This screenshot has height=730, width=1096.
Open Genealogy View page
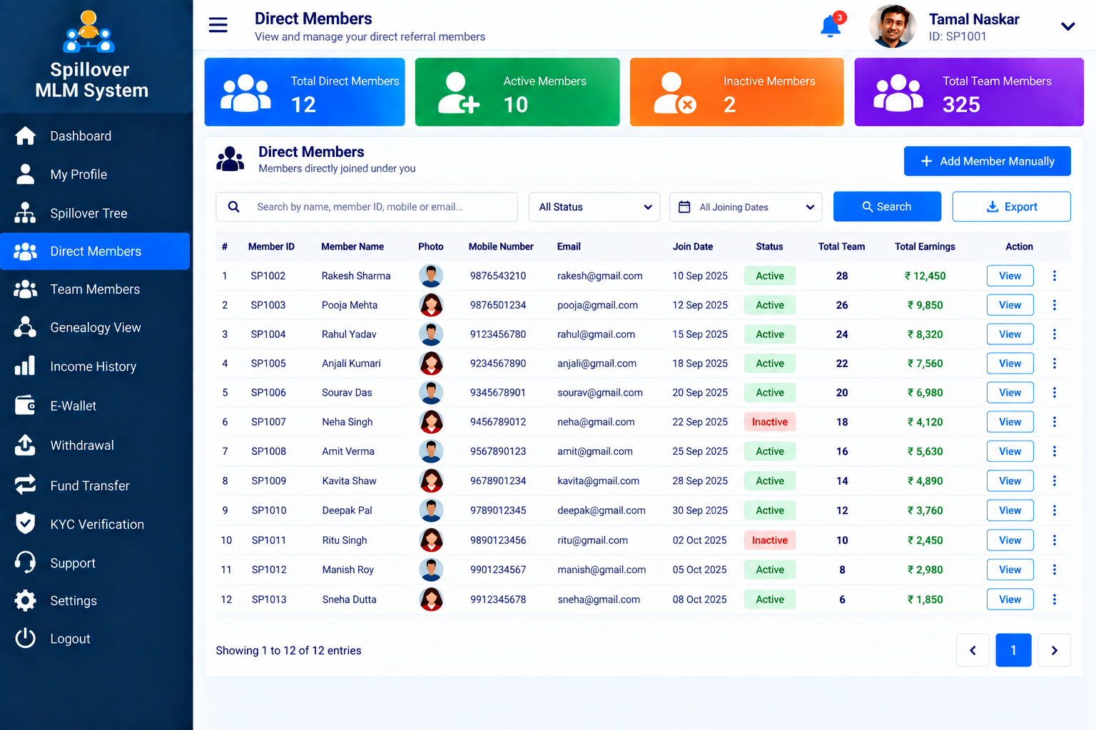coord(95,327)
